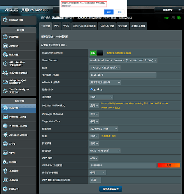Image resolution: width=184 pixels, height=194 pixels.
Task: Switch to the 一般设置 tab
Action: [46, 26]
